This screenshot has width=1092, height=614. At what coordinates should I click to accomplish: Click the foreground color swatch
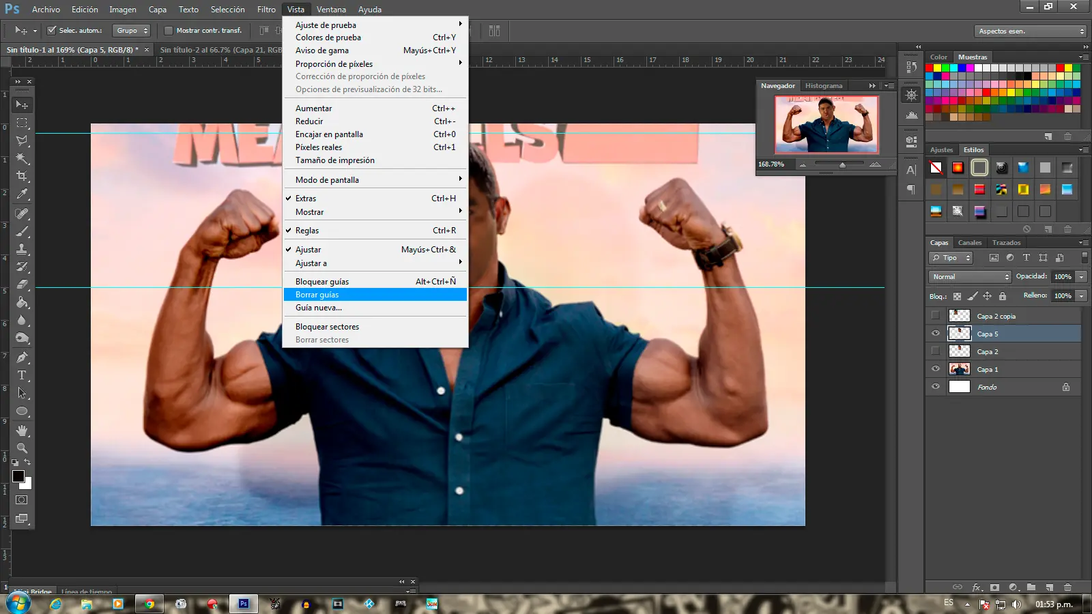[18, 476]
